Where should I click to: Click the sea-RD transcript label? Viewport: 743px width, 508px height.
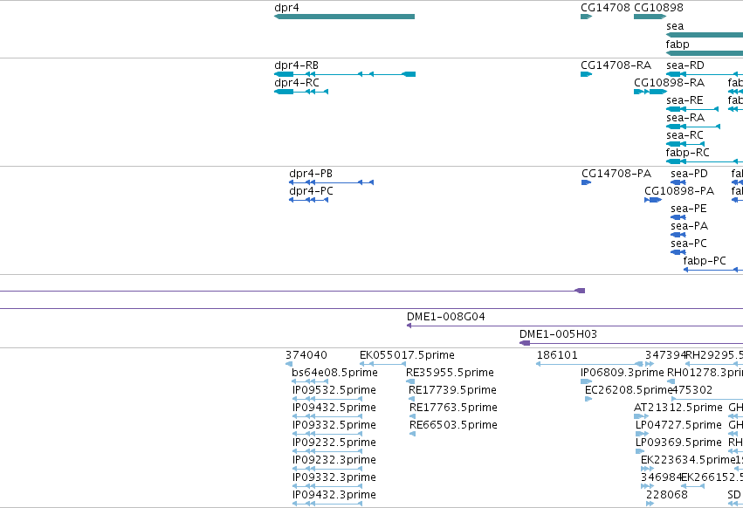pos(685,65)
